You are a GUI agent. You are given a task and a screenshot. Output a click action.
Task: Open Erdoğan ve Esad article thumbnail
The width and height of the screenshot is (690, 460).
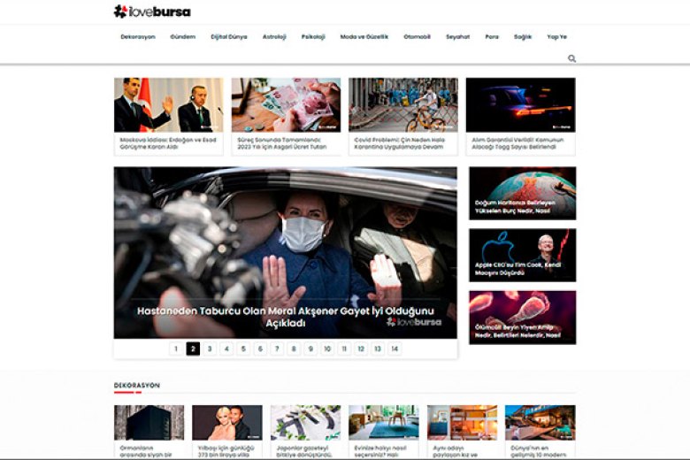coord(169,104)
